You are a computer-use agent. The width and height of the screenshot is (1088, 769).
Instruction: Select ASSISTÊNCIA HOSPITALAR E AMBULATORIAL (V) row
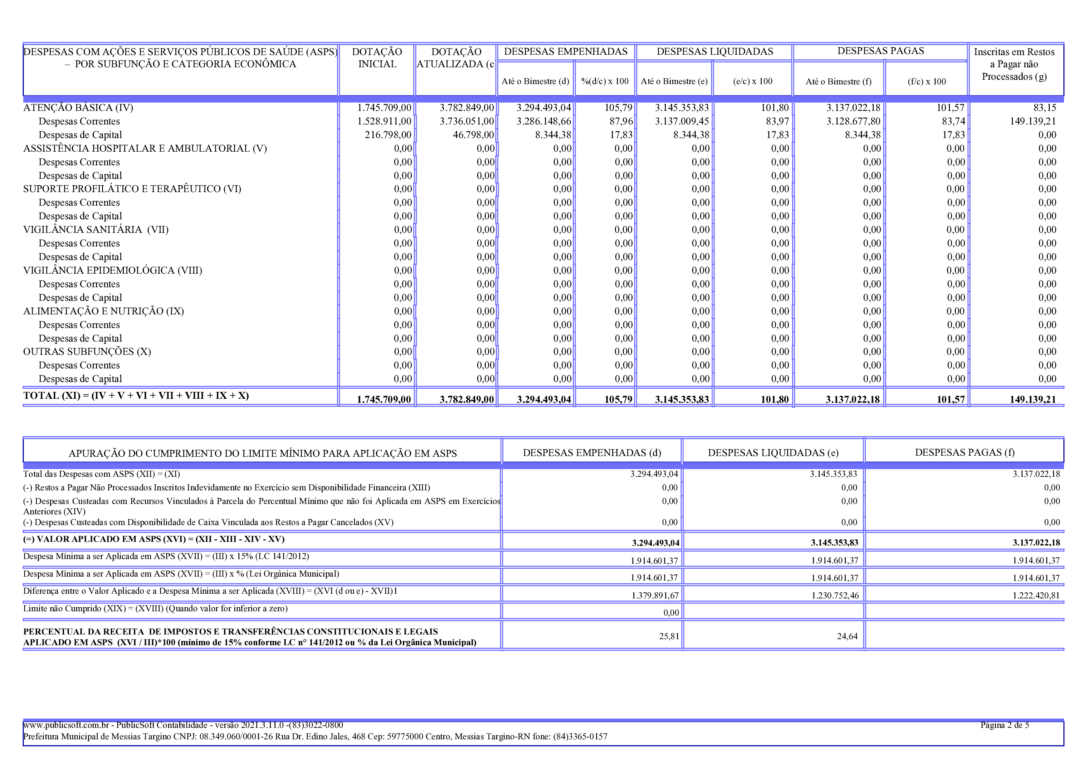145,148
